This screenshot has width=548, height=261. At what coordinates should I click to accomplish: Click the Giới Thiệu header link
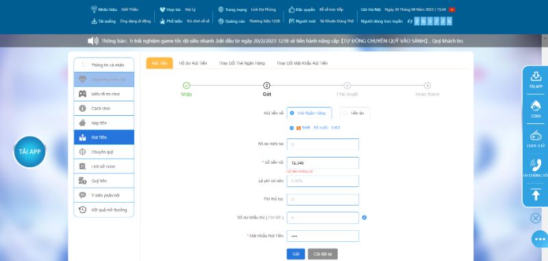coord(129,10)
